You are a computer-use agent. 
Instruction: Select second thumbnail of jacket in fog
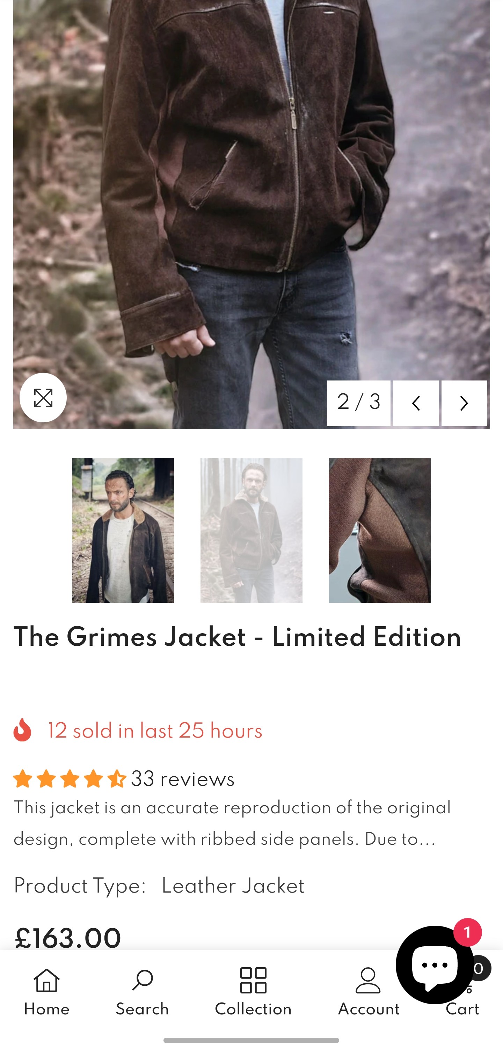click(251, 530)
